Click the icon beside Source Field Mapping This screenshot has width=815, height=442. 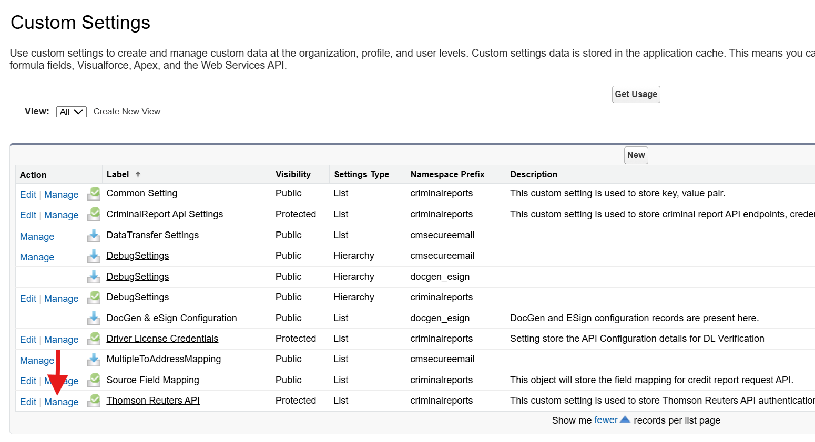click(94, 380)
